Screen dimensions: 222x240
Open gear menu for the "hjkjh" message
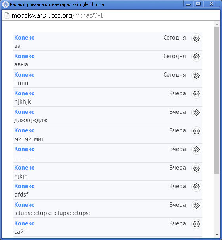pos(196,168)
